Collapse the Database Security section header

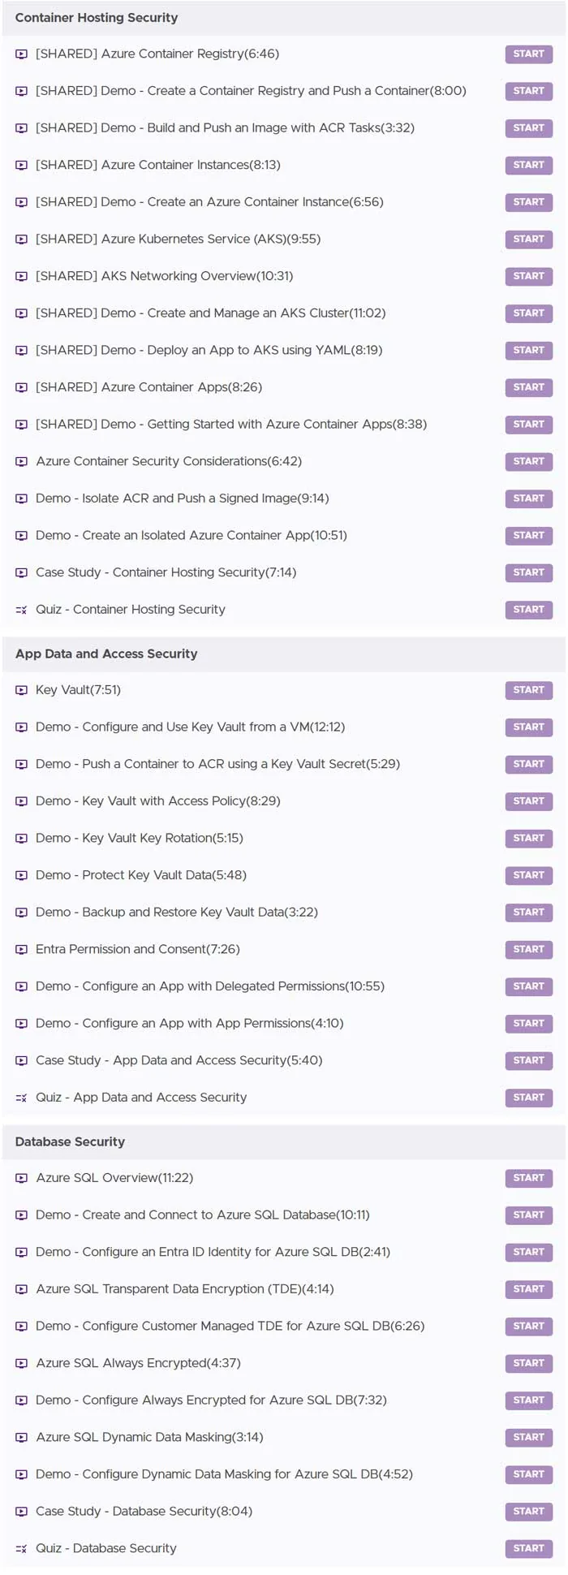[x=284, y=1142]
